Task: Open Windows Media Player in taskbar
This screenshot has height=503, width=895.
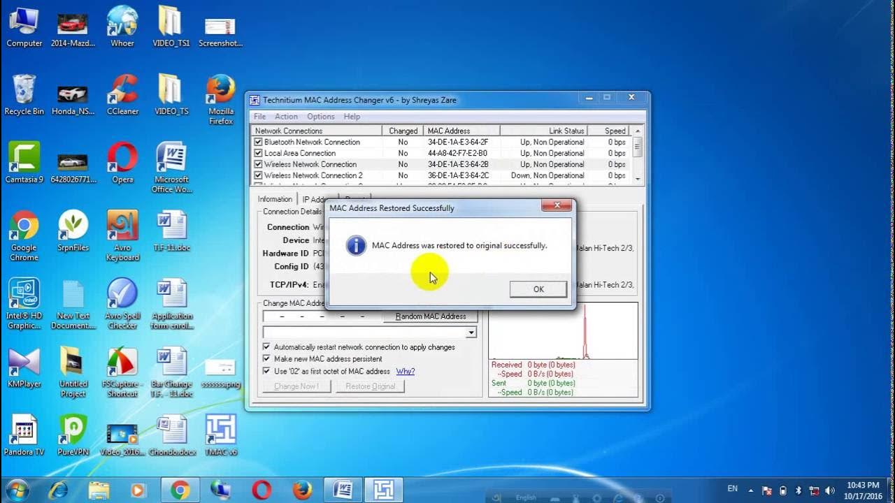Action: pos(139,490)
